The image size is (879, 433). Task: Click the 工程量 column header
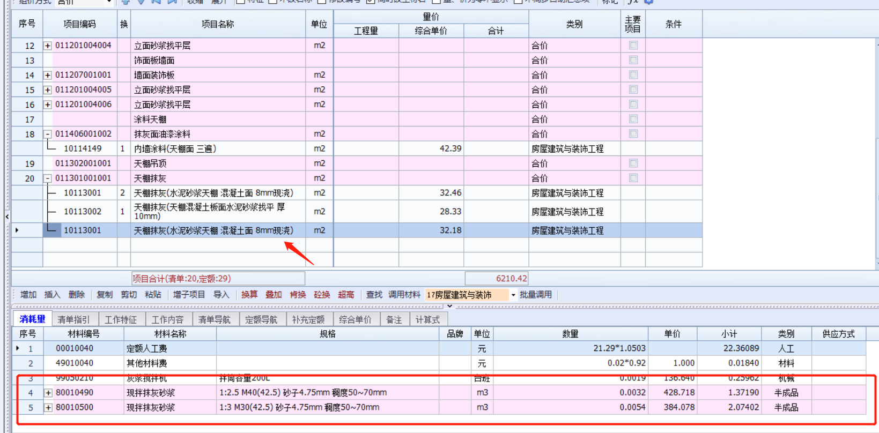[366, 31]
